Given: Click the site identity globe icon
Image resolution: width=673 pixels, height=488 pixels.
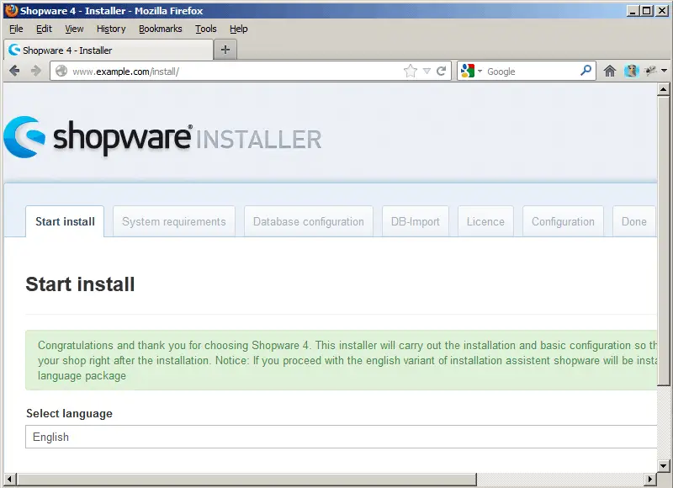Looking at the screenshot, I should (x=61, y=71).
